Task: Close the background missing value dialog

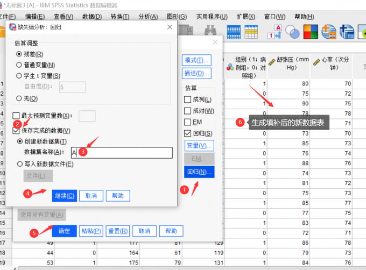Action: (x=215, y=42)
